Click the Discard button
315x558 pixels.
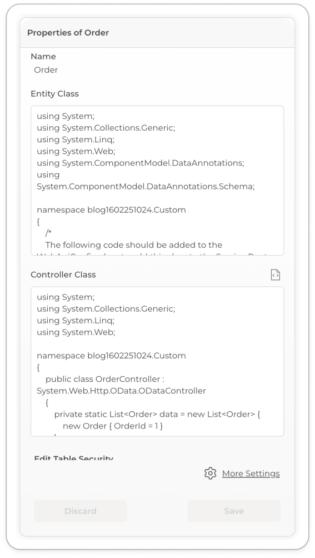coord(81,511)
